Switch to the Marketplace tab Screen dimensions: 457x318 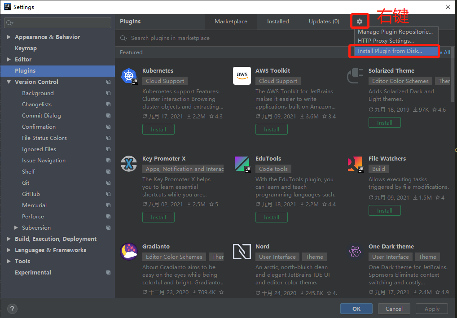pyautogui.click(x=231, y=22)
